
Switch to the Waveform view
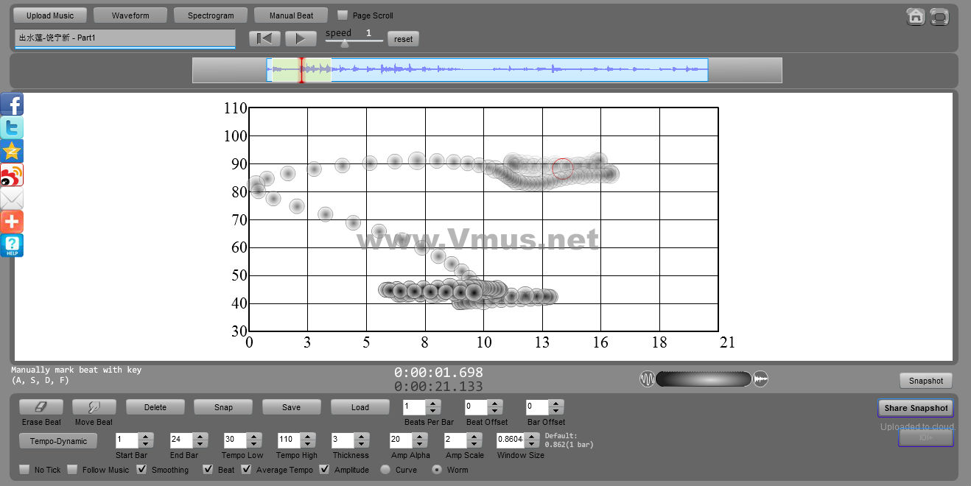(130, 15)
